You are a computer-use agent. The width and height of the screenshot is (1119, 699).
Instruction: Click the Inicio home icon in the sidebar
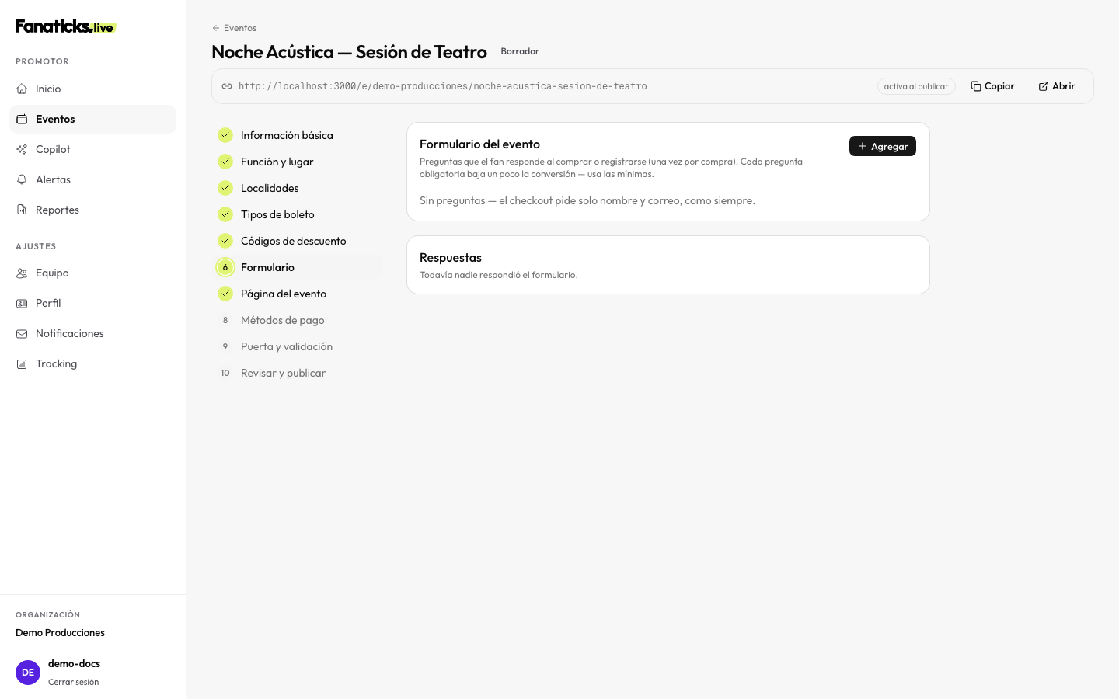coord(22,89)
